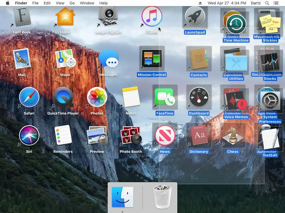Select the Dashboard gauge icon
Screen dimensions: 285x213
(x=199, y=97)
